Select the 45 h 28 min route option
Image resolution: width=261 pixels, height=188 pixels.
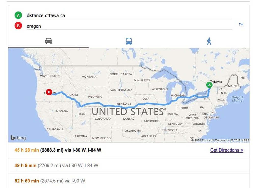point(129,150)
